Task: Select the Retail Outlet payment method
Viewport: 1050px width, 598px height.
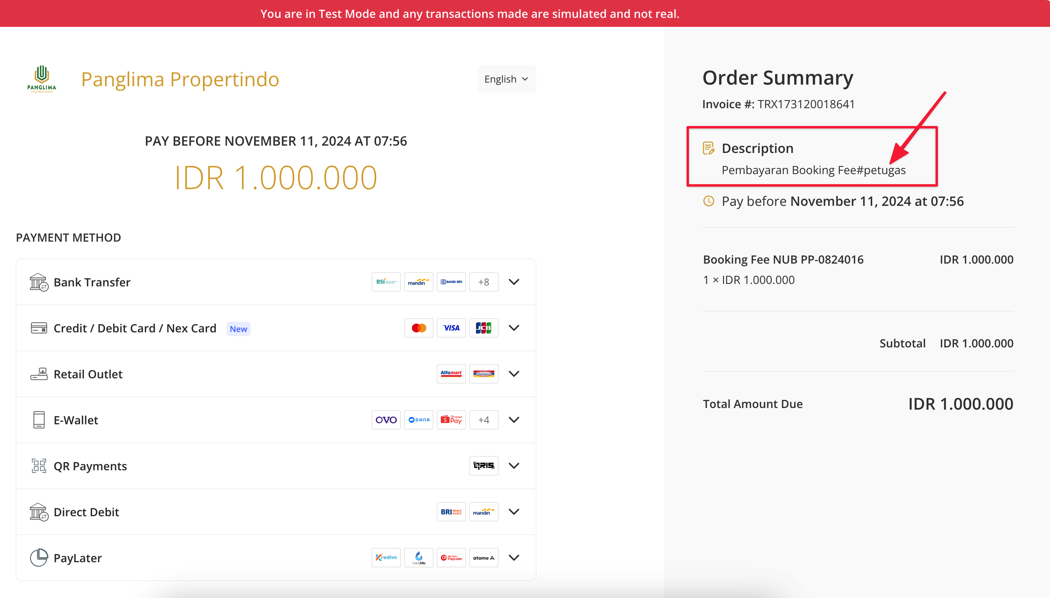Action: click(88, 374)
